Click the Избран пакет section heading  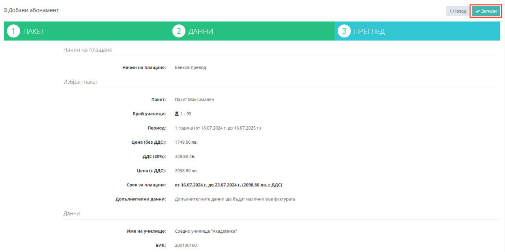tap(80, 82)
